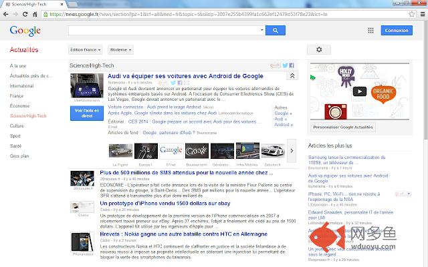Viewport: 428px width, 267px height.
Task: Select the International section
Action: pos(21,86)
